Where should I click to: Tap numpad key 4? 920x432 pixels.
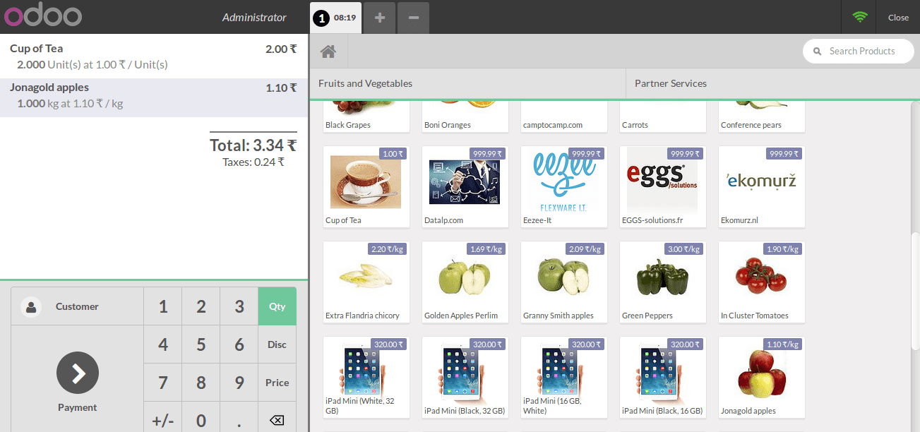point(163,344)
